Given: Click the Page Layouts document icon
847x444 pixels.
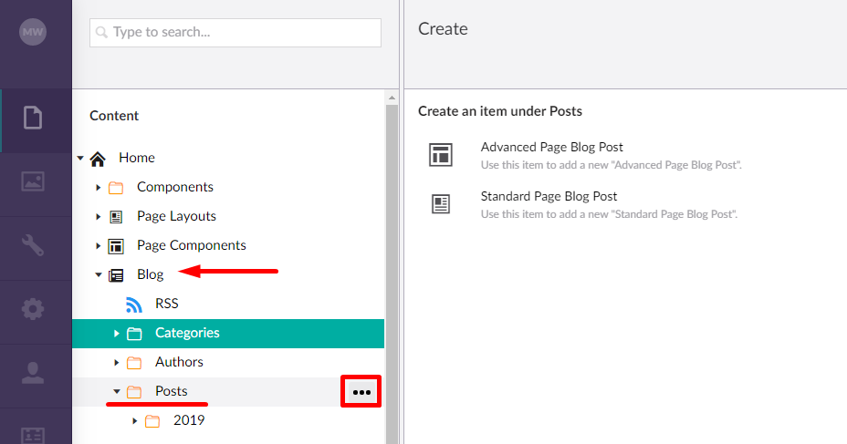Looking at the screenshot, I should pyautogui.click(x=116, y=217).
